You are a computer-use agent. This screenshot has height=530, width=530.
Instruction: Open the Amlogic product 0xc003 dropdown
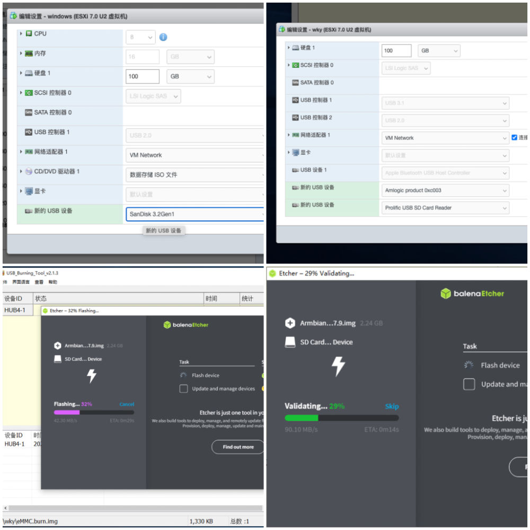[445, 190]
